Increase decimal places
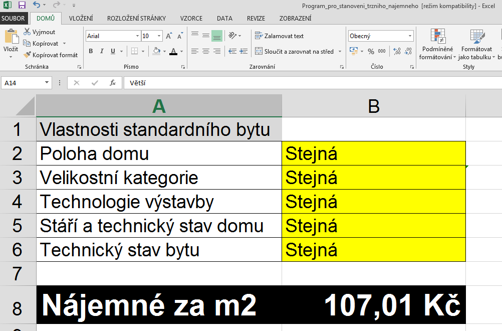Screen dimensions: 502x331 pos(397,51)
